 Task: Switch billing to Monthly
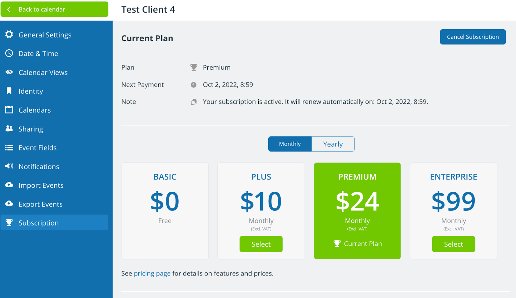(290, 144)
